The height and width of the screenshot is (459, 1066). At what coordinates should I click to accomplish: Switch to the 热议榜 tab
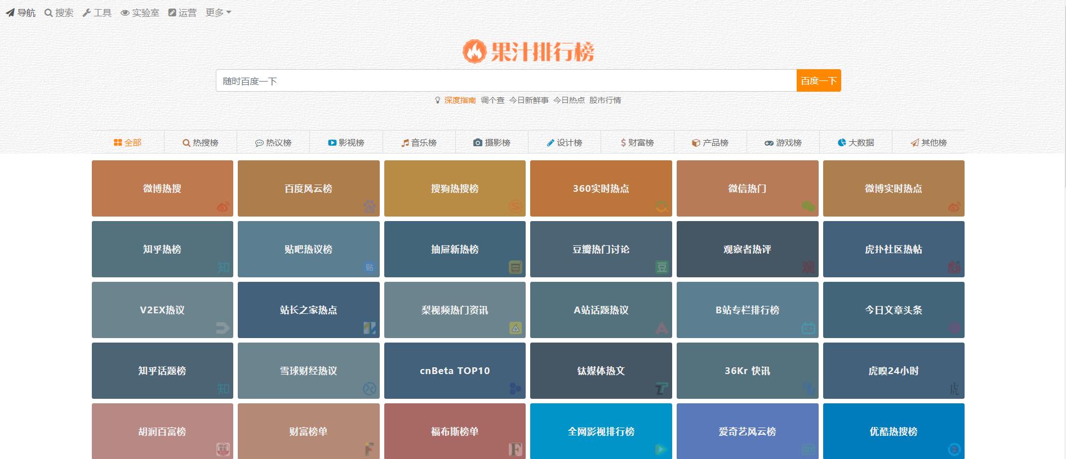273,142
